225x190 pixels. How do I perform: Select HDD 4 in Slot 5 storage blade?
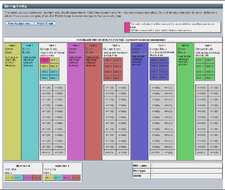pyautogui.click(x=108, y=66)
